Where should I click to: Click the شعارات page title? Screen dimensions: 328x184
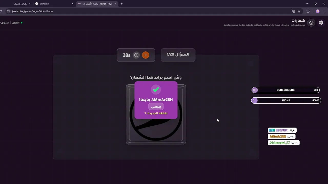[x=298, y=20]
